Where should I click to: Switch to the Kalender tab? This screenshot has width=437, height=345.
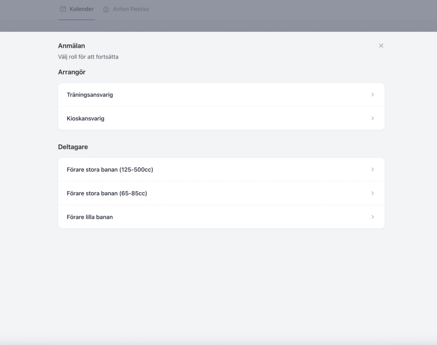[x=81, y=9]
